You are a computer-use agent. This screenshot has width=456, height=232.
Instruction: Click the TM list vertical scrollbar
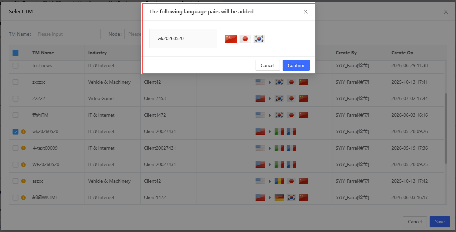tap(446, 128)
